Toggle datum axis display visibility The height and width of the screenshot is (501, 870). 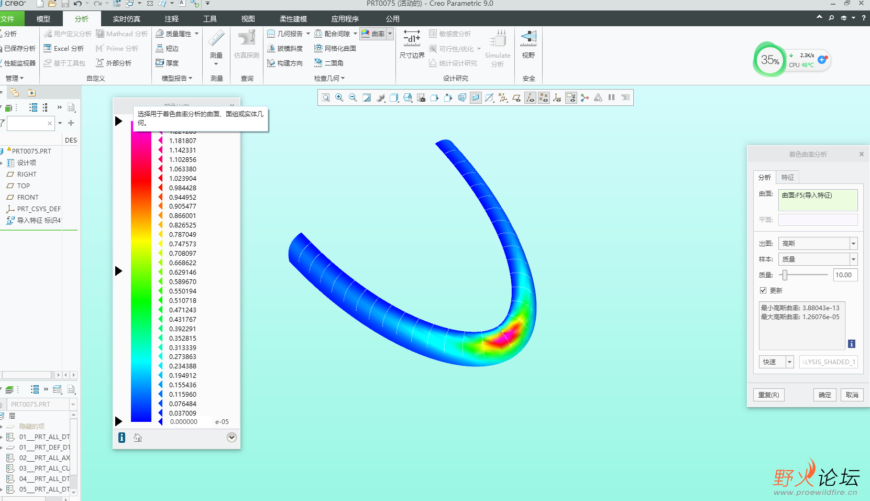pos(530,97)
